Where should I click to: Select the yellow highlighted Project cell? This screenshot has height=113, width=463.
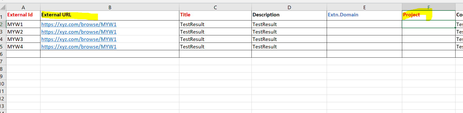tap(429, 15)
